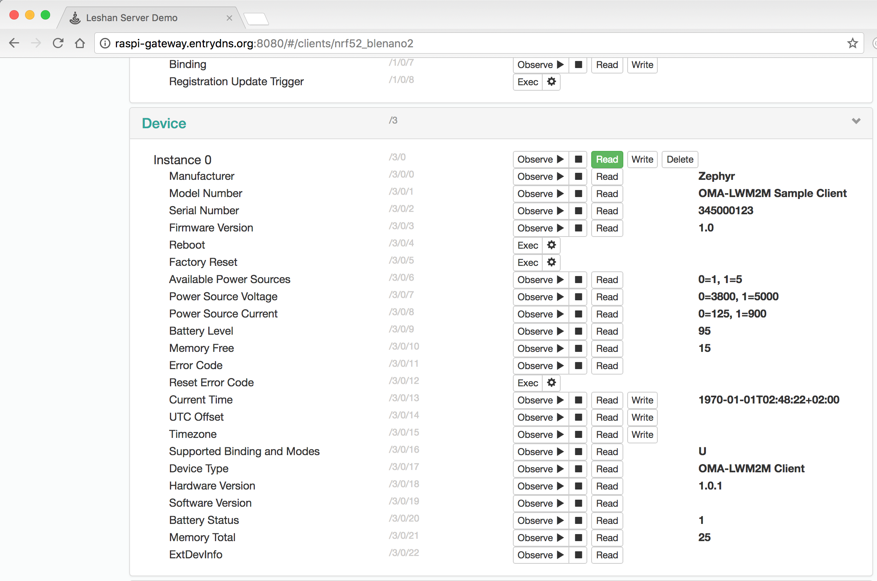Write the Binding resource

642,65
